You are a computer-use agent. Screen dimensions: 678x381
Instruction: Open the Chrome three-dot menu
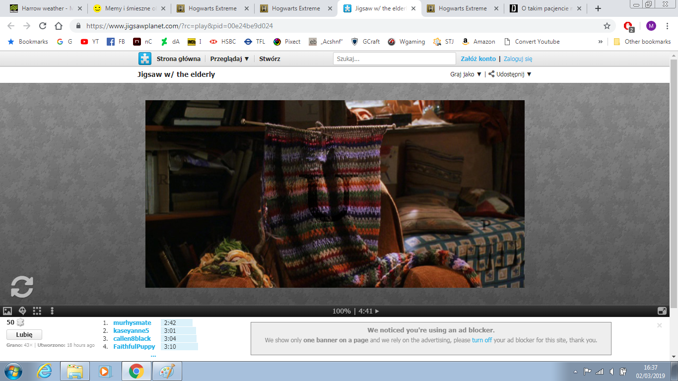click(x=668, y=26)
